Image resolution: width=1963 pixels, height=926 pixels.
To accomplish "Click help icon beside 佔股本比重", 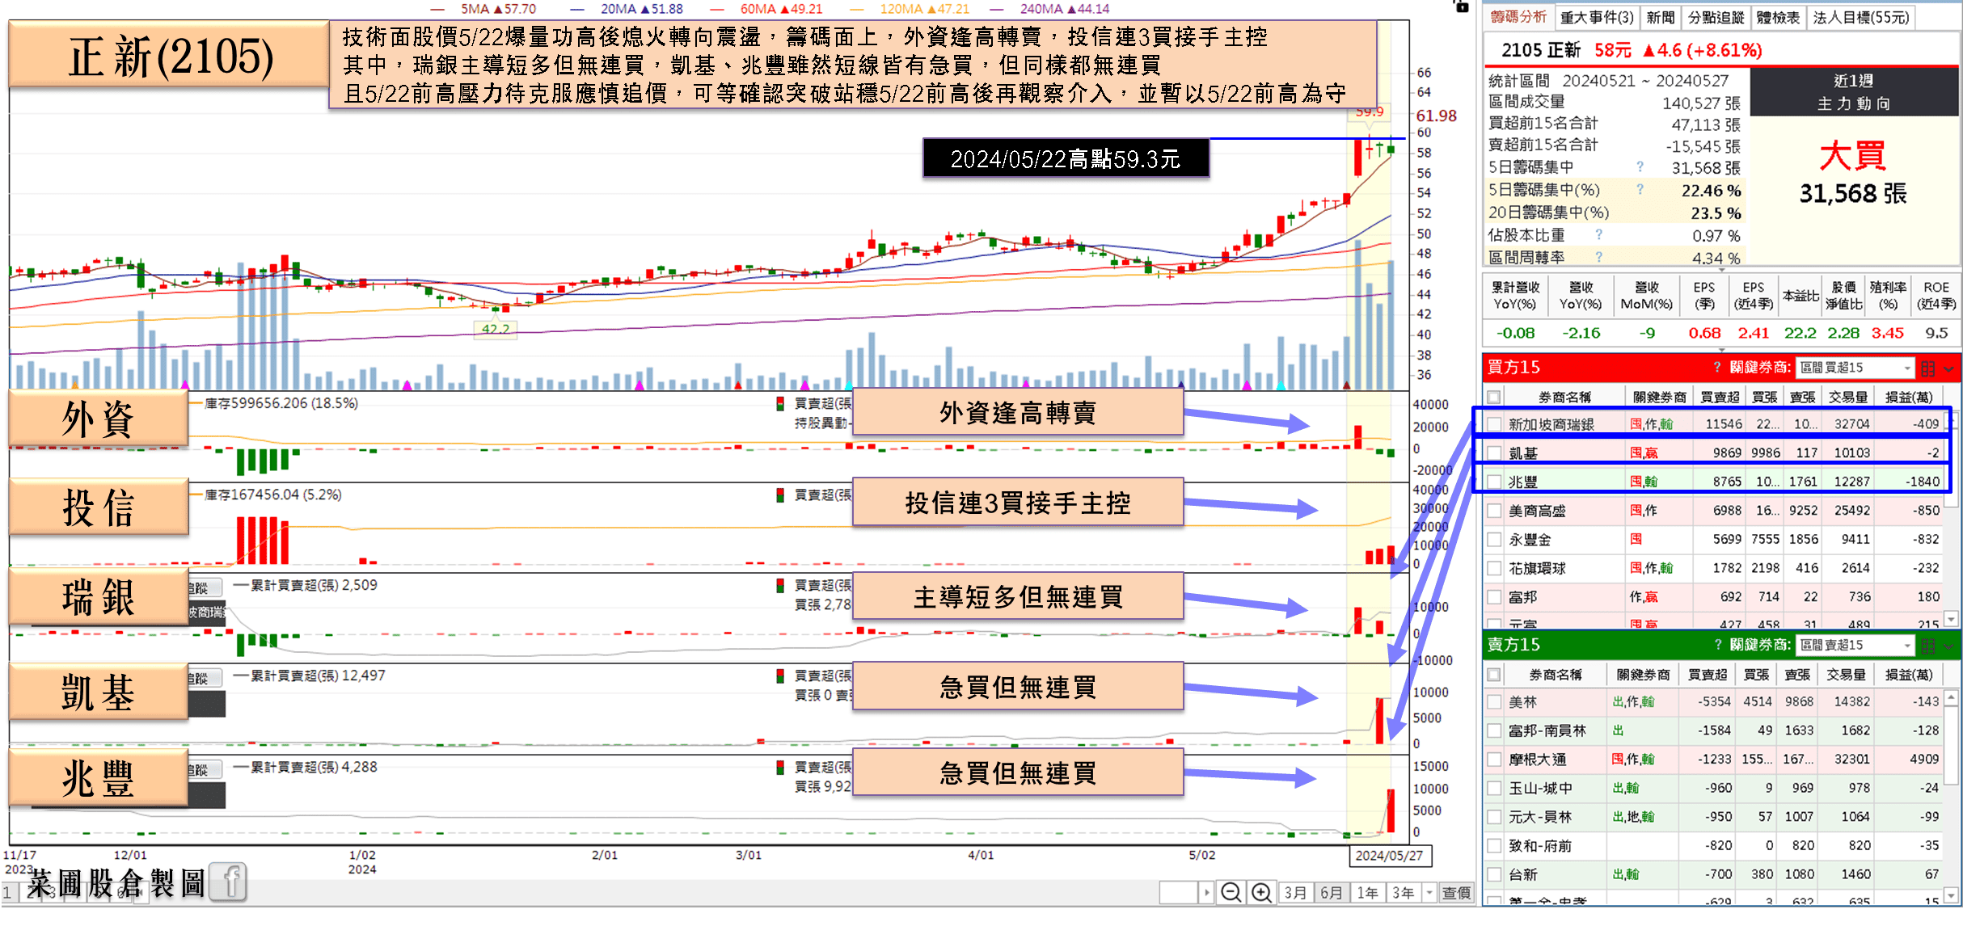I will (x=1598, y=235).
